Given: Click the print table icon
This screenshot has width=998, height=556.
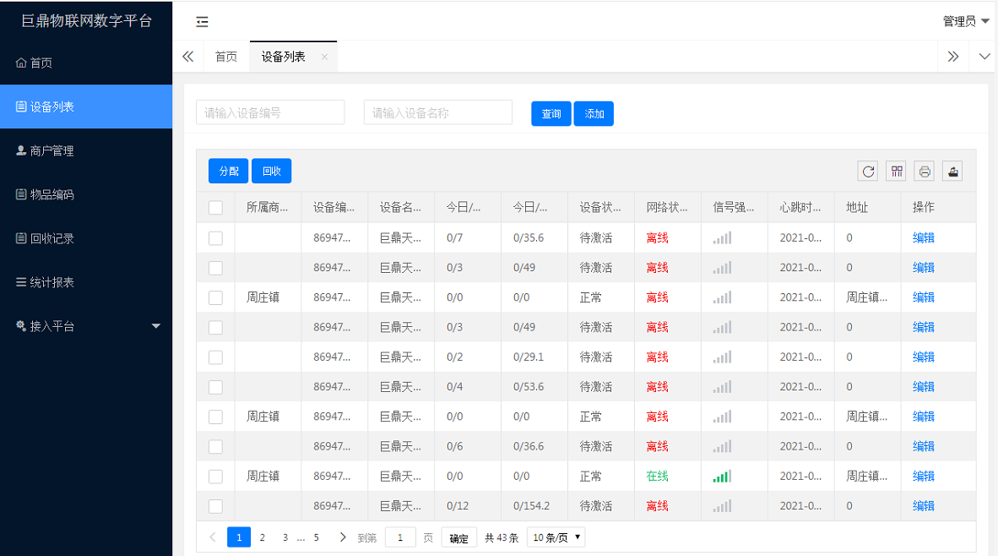Looking at the screenshot, I should [x=925, y=172].
